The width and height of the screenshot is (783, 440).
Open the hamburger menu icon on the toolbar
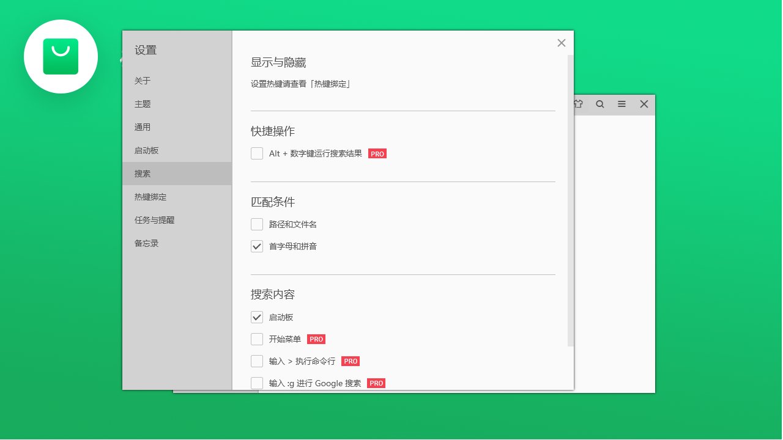coord(622,104)
